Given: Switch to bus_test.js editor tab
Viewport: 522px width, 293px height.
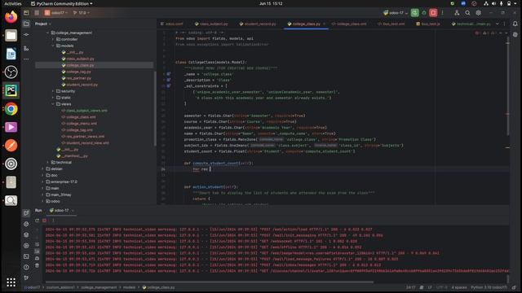Looking at the screenshot, I should click(x=428, y=24).
